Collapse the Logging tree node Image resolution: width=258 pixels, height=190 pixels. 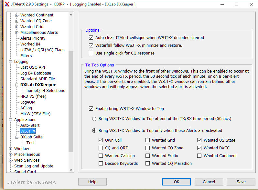(11, 62)
